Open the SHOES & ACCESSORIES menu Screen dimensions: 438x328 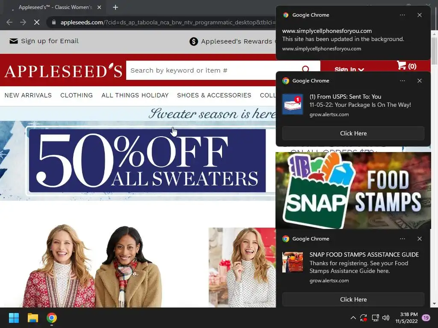point(214,95)
